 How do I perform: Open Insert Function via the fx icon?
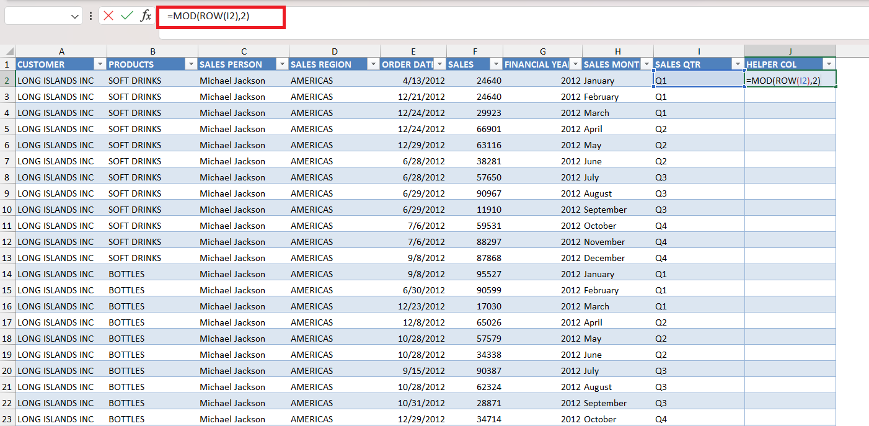(146, 16)
